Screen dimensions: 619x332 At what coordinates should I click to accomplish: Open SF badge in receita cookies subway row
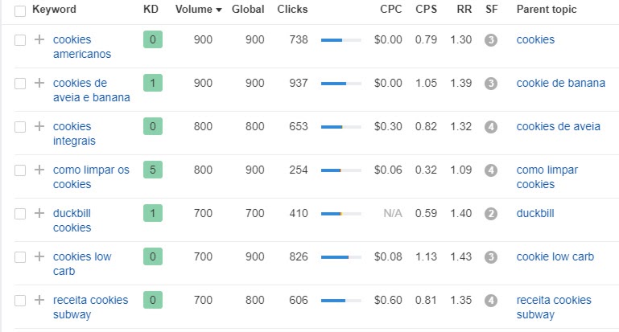(491, 300)
